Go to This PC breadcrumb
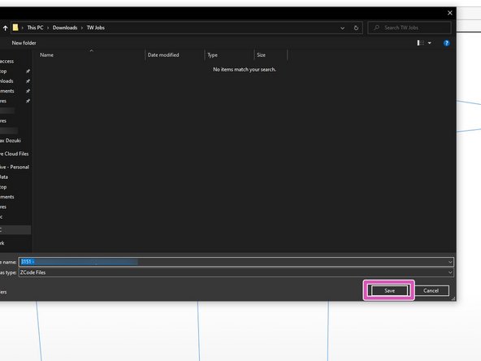 click(35, 28)
